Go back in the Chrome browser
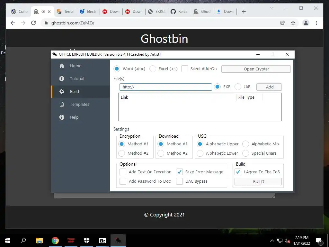 (13, 23)
